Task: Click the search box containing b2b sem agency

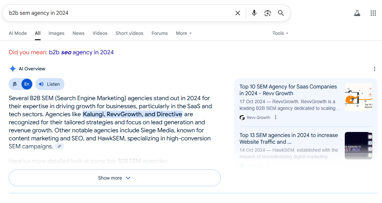Action: coord(119,13)
